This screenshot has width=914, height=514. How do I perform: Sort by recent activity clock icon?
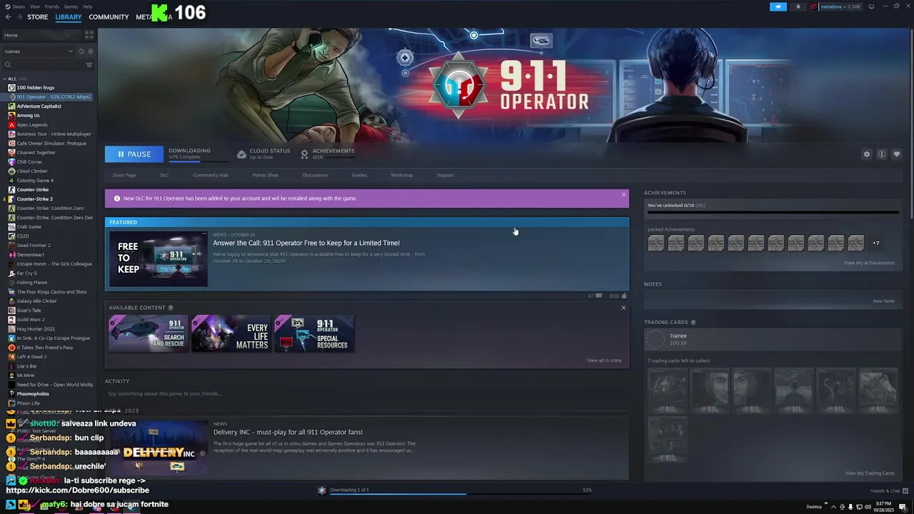pos(81,51)
